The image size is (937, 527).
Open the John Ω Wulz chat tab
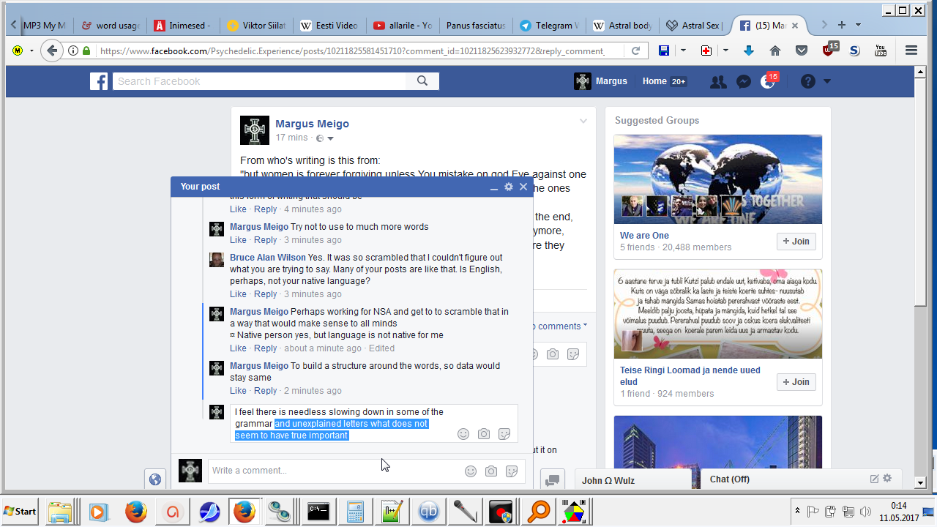click(x=632, y=480)
